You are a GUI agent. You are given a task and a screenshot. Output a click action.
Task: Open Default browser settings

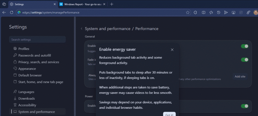(30, 75)
